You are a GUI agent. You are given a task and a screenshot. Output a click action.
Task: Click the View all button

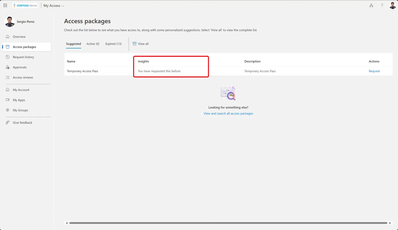140,44
